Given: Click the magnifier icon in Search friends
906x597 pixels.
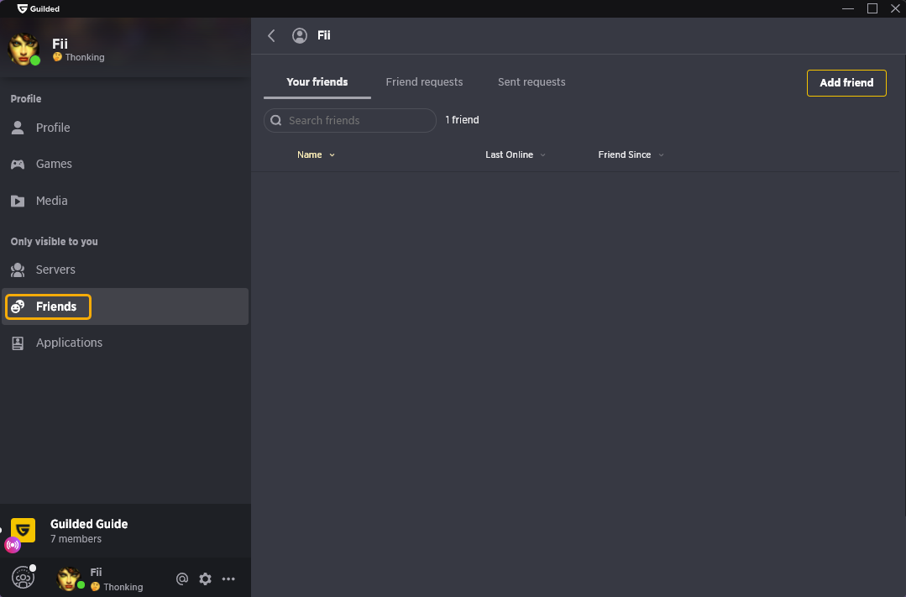Looking at the screenshot, I should pyautogui.click(x=276, y=120).
